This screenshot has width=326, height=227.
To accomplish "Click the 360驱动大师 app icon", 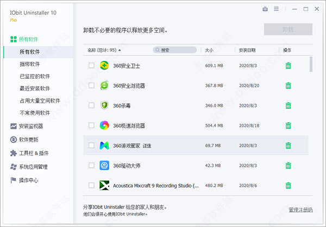I will point(104,165).
